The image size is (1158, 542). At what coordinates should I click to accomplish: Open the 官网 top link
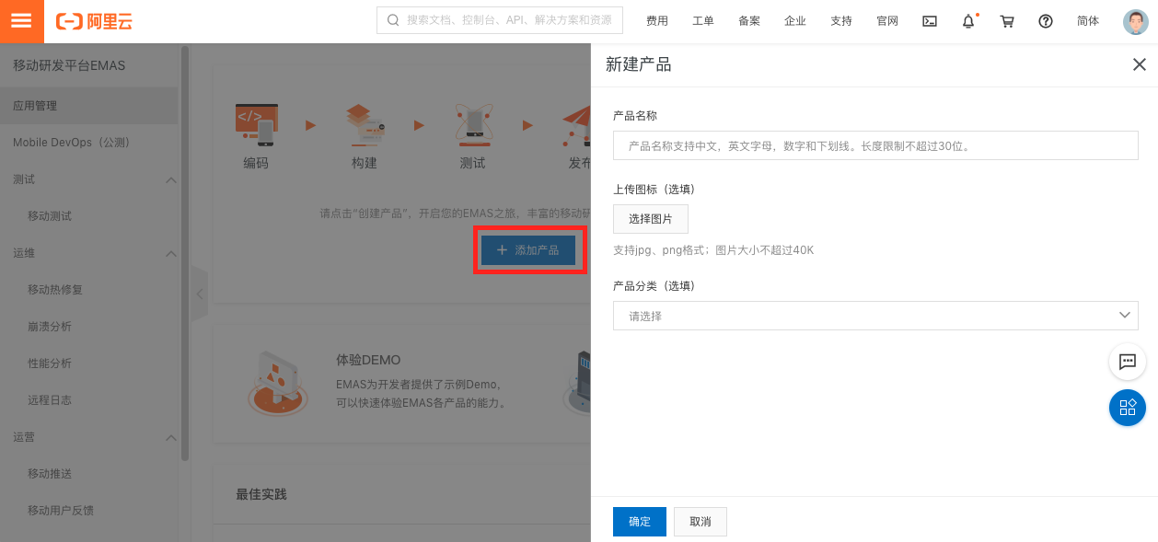887,21
